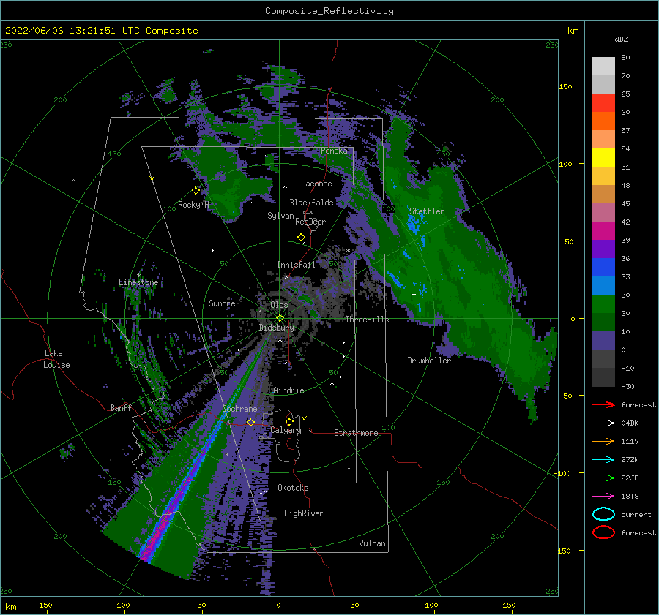The width and height of the screenshot is (659, 615).
Task: Click the Vulcan town label
Action: [373, 543]
